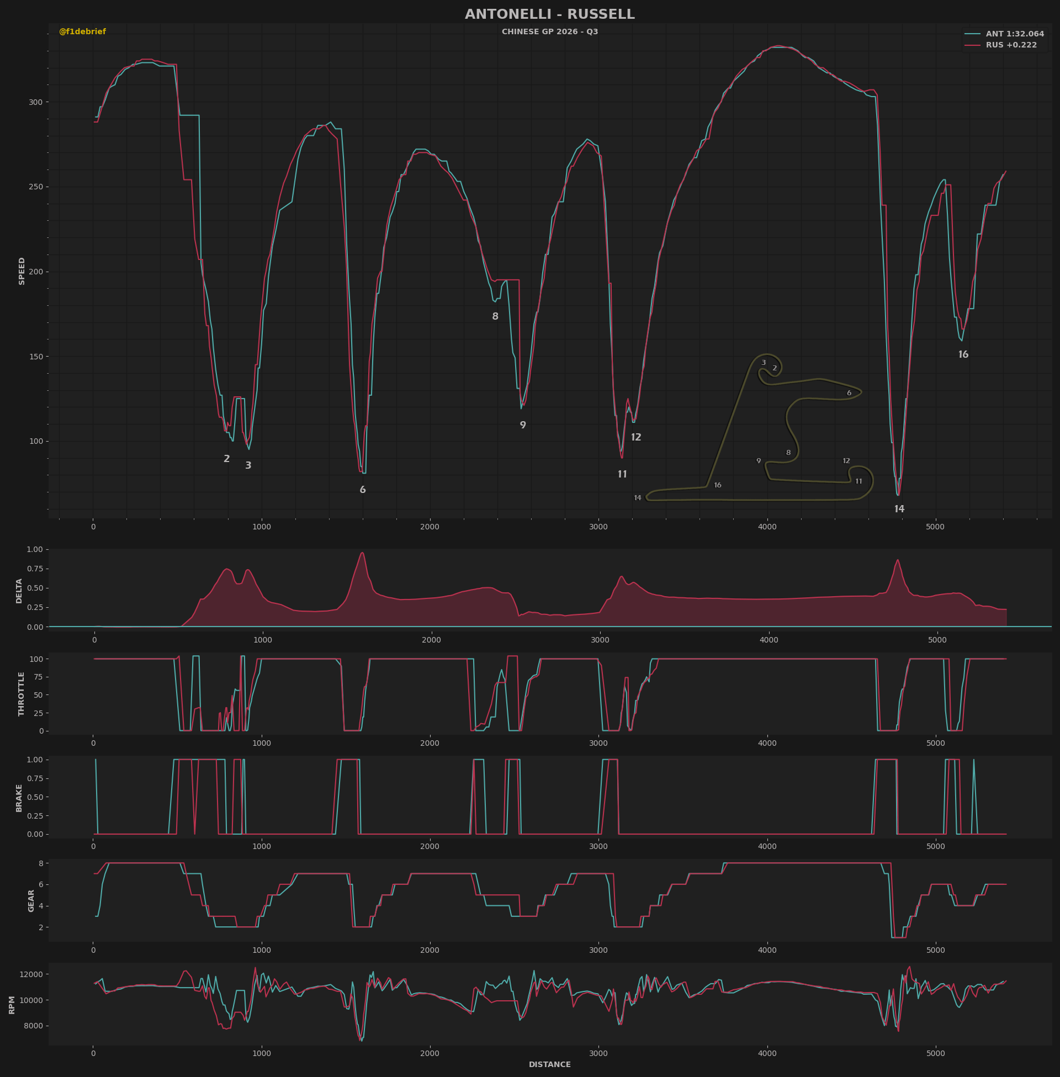Click the "ANT 1:32.064" legend entry
The width and height of the screenshot is (1060, 1077).
coord(1015,34)
